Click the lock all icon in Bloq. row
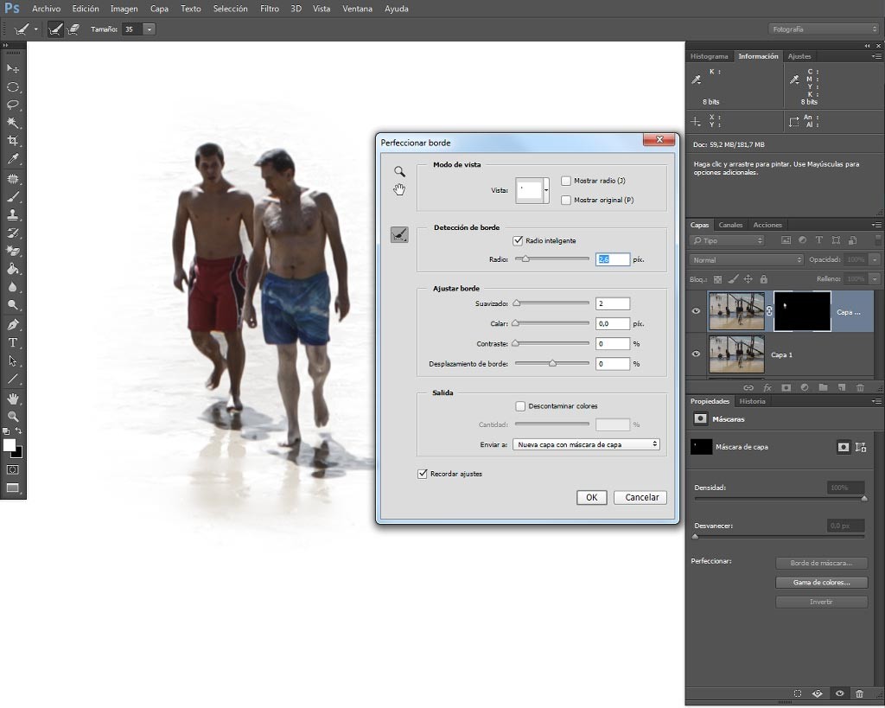Screen dimensions: 885x708 [x=764, y=279]
